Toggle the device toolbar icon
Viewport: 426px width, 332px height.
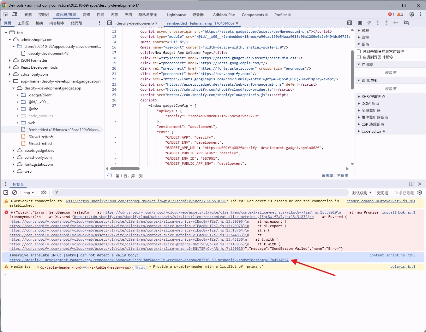(x=15, y=14)
